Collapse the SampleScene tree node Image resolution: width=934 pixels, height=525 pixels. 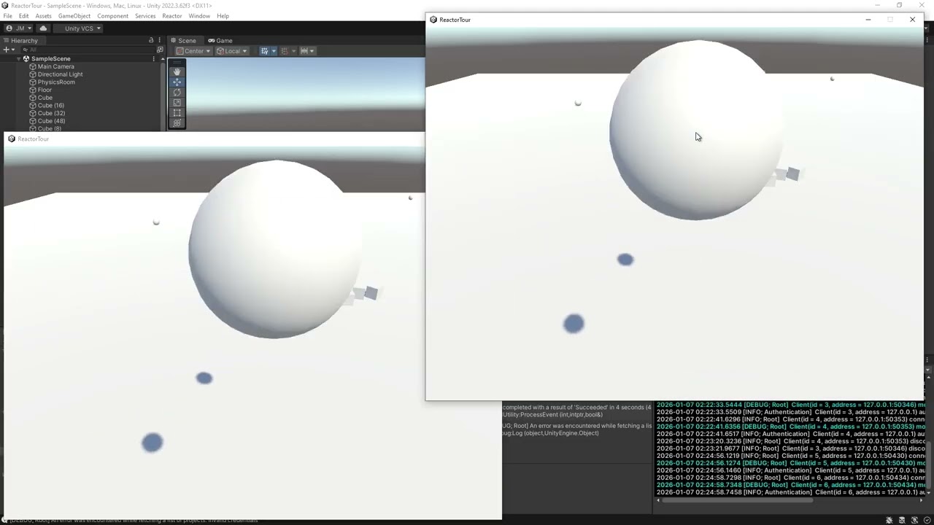click(18, 58)
